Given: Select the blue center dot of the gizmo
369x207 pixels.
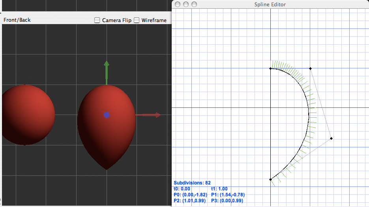Looking at the screenshot, I should pos(106,115).
